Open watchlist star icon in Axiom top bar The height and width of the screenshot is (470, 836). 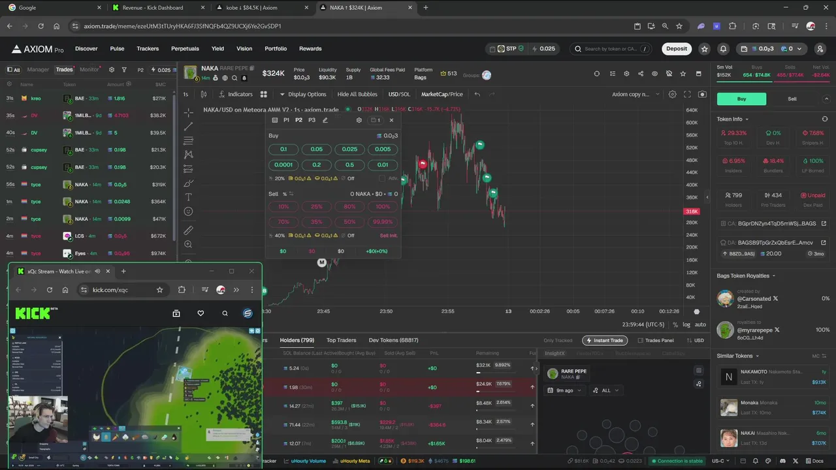704,49
